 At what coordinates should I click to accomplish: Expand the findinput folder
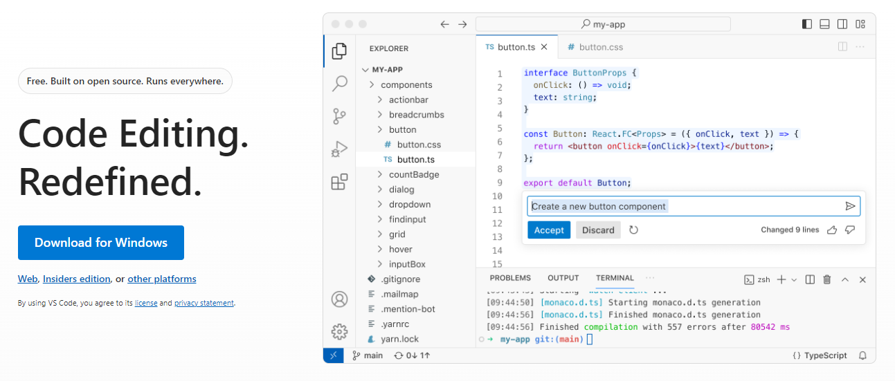point(380,219)
